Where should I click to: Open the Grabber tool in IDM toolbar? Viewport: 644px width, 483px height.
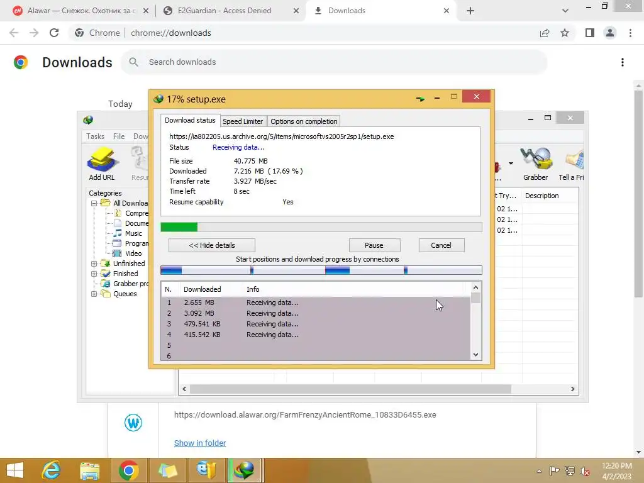tap(536, 164)
